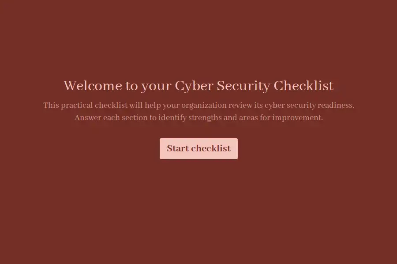This screenshot has height=264, width=397.
Task: Click the word 'Checklist' in the heading
Action: point(303,86)
